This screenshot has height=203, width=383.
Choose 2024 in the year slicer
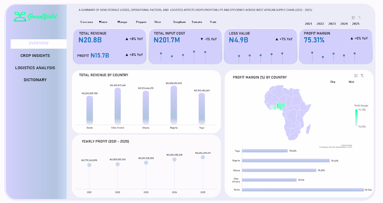pyautogui.click(x=344, y=24)
